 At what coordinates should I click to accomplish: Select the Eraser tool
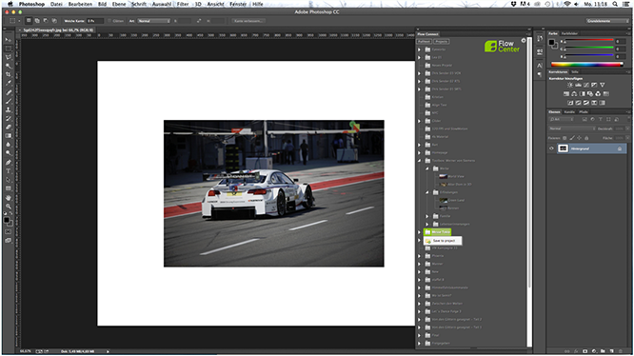pos(8,127)
